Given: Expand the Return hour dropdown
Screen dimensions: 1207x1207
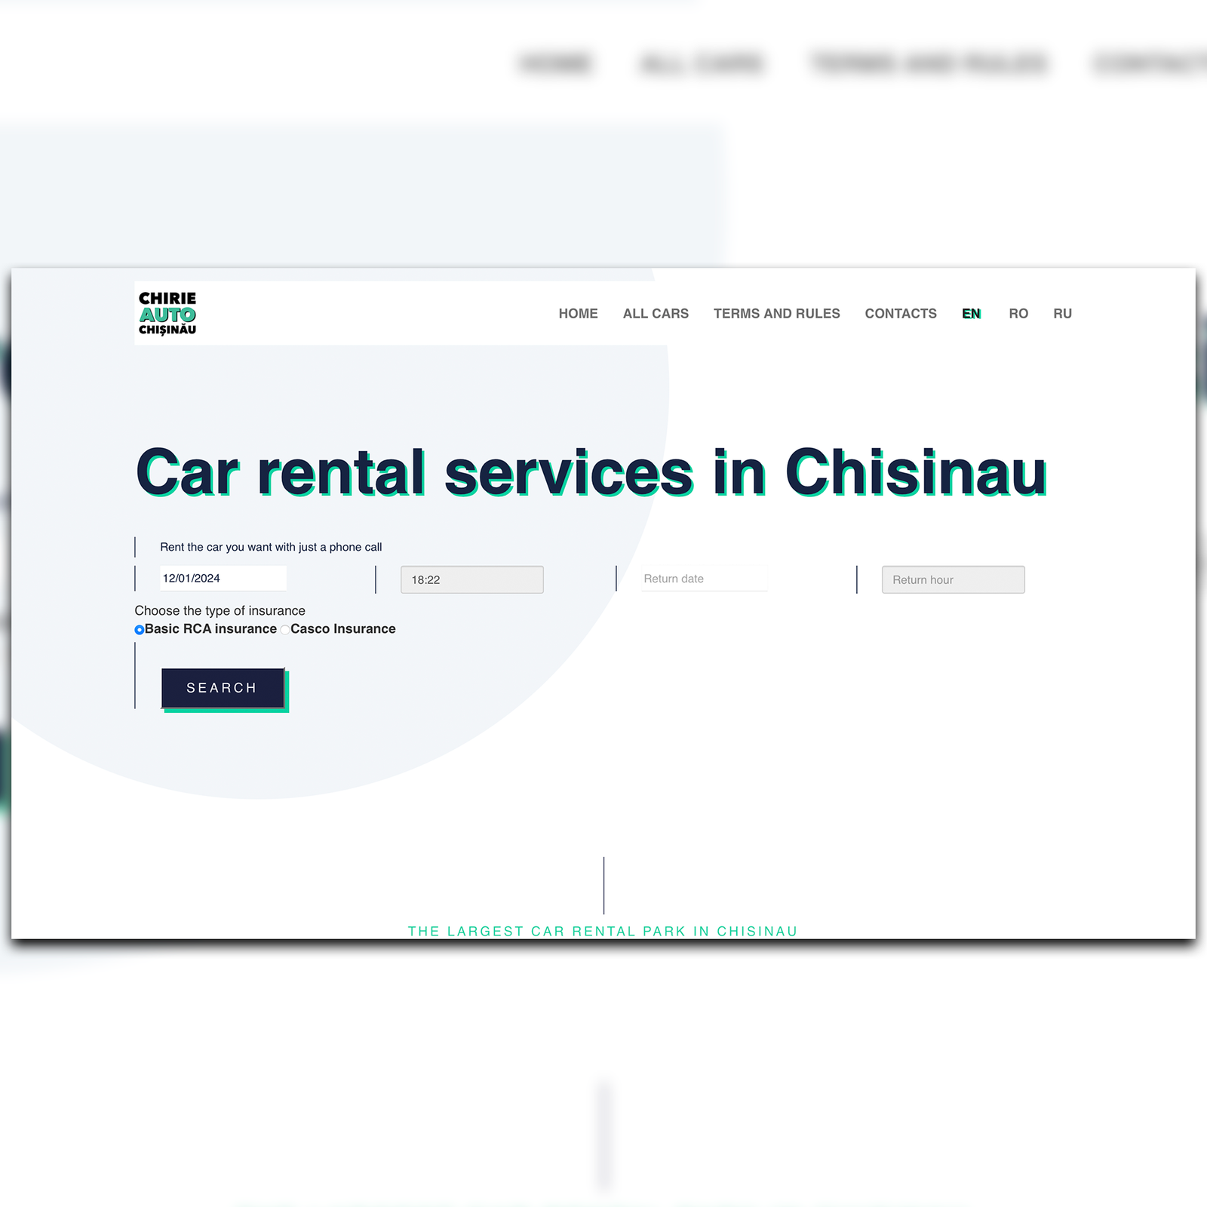Looking at the screenshot, I should (953, 579).
